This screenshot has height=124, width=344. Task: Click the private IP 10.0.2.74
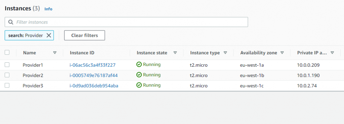click(307, 86)
